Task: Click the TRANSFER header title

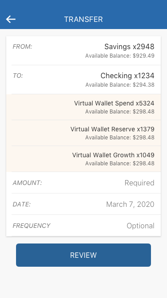Action: (x=84, y=19)
